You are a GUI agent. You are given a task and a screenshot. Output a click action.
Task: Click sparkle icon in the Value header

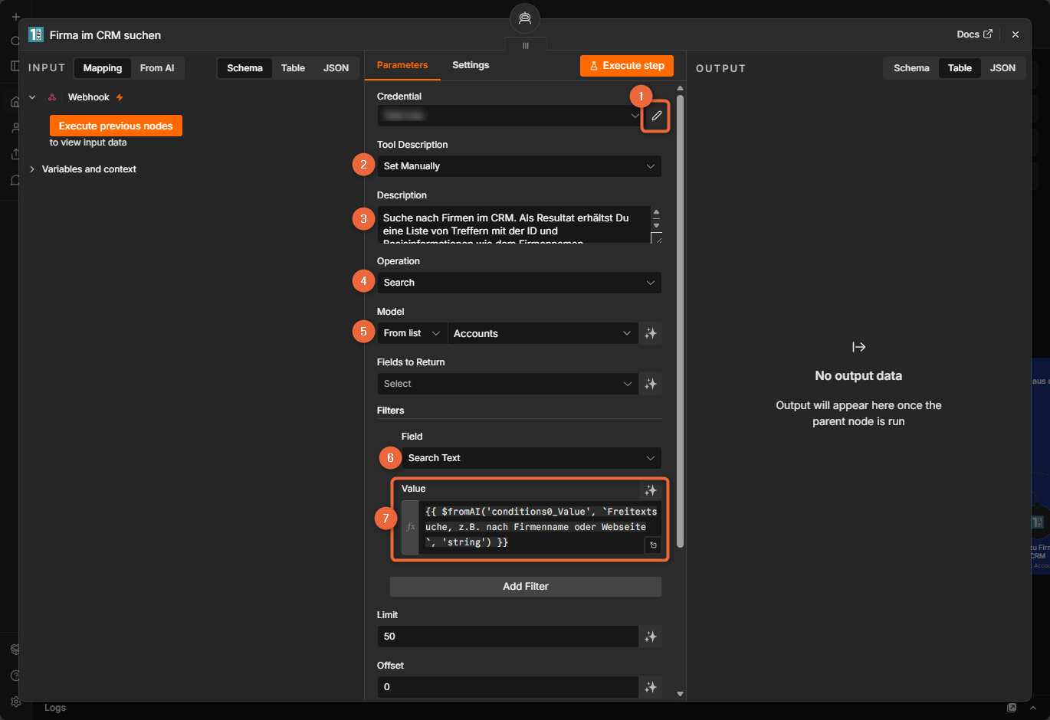(x=651, y=490)
